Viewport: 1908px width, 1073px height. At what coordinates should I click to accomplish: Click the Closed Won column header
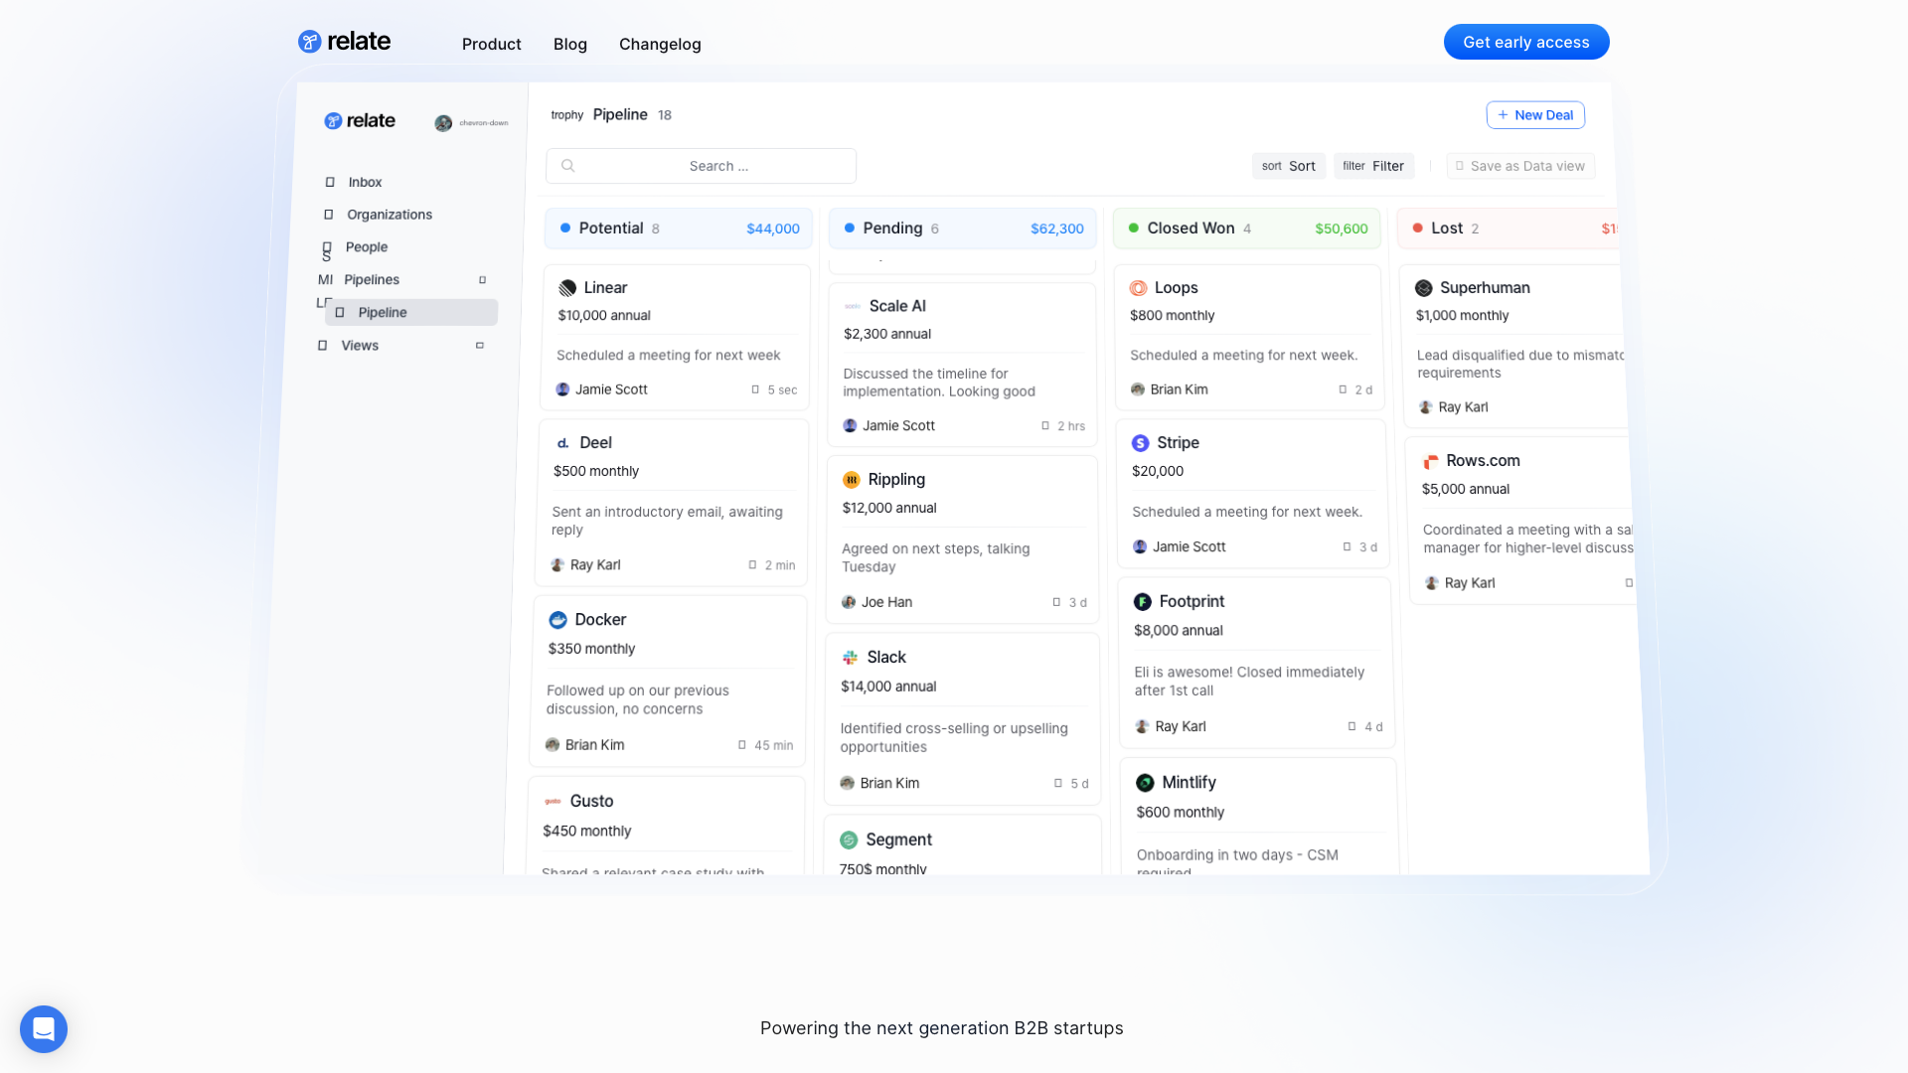point(1247,229)
